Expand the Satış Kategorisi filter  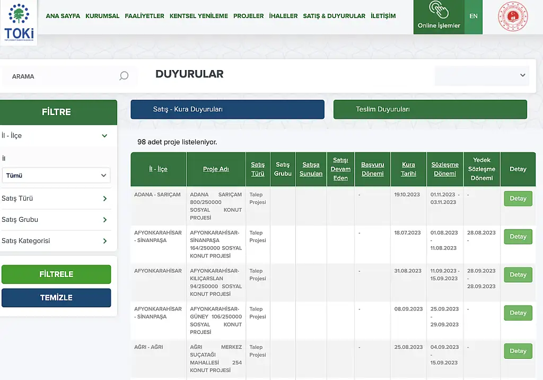coord(55,241)
